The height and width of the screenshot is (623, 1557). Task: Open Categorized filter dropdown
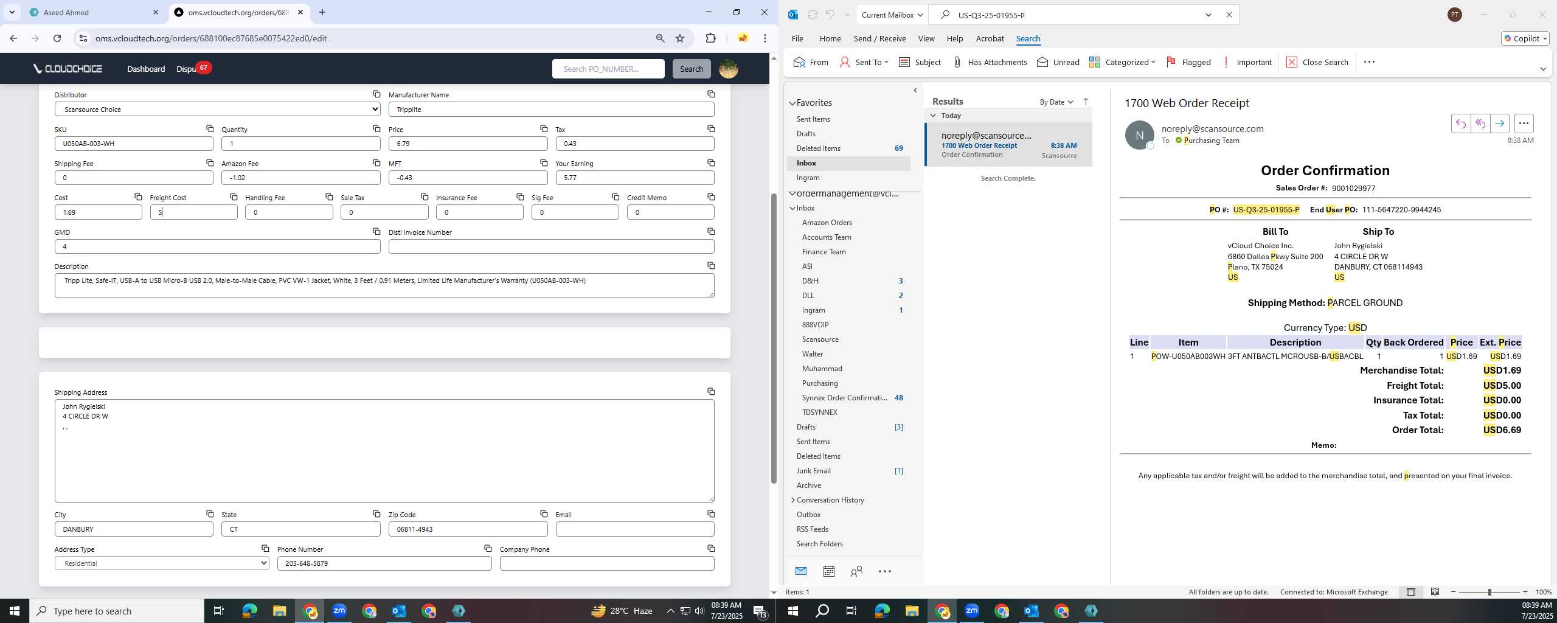click(x=1122, y=62)
